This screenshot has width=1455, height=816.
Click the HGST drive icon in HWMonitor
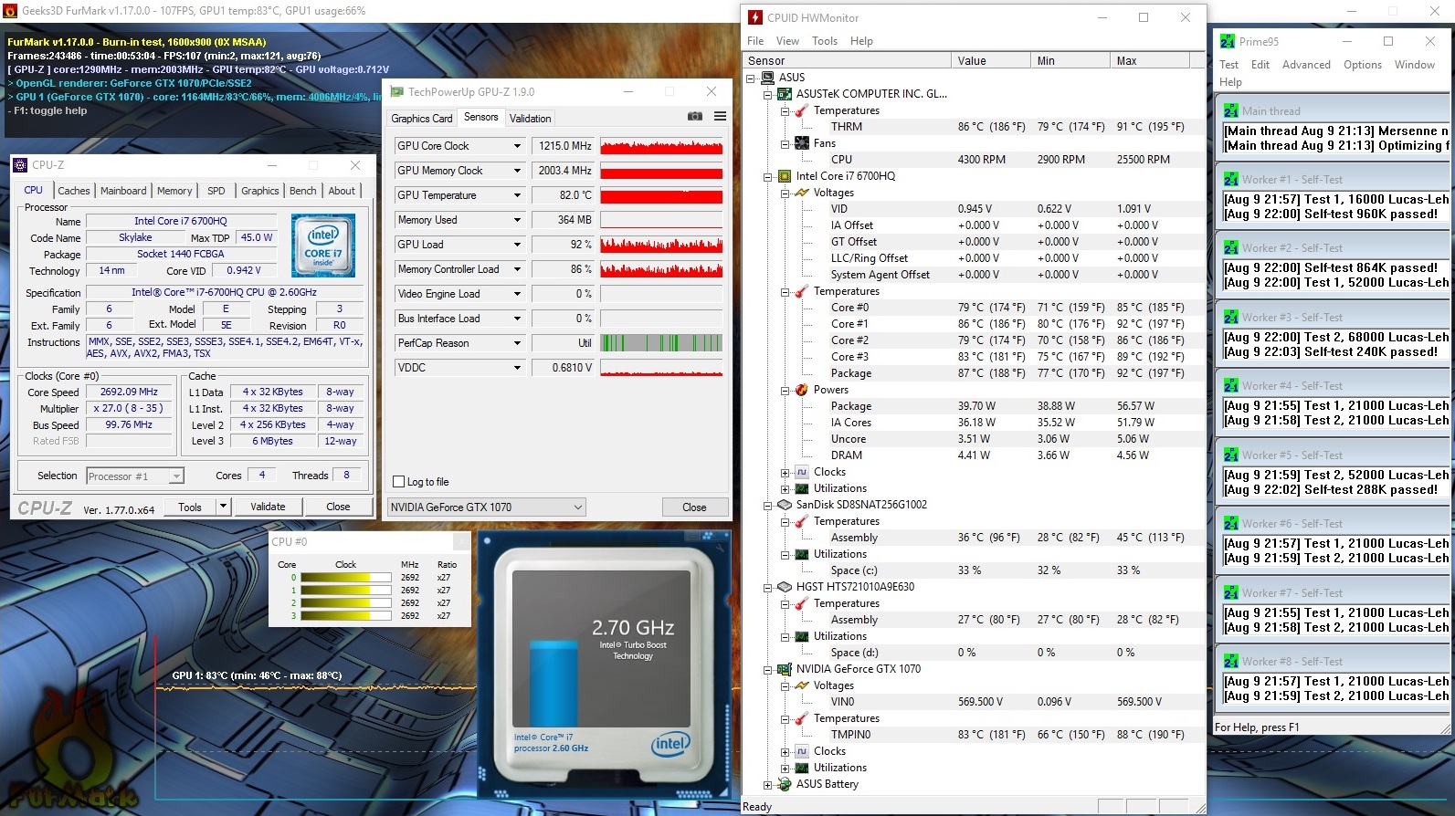coord(785,587)
